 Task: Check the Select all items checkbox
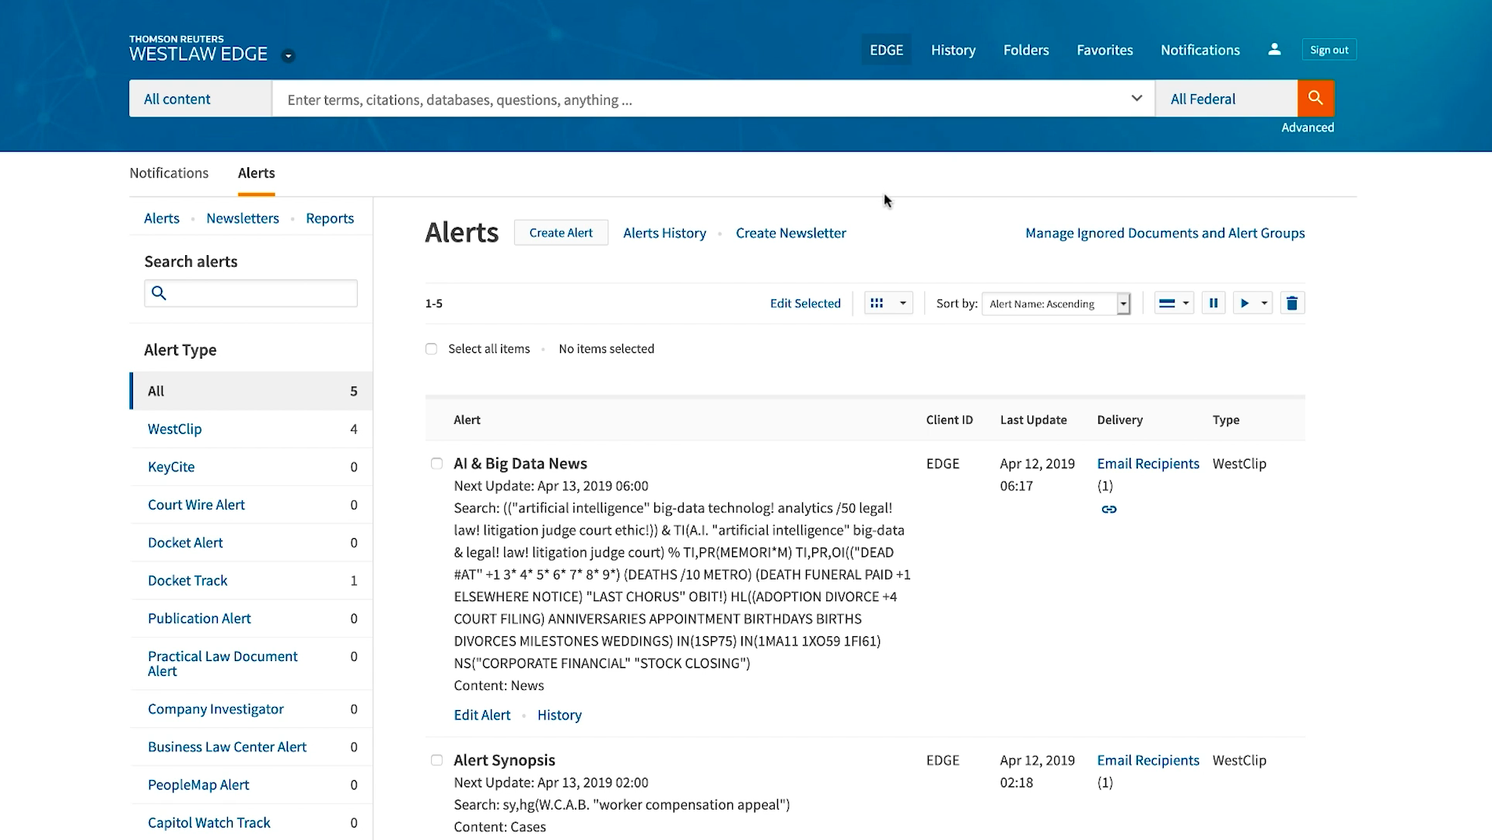click(432, 349)
